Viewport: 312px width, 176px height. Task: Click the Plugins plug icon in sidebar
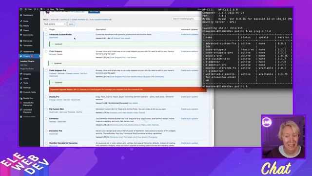point(21,56)
